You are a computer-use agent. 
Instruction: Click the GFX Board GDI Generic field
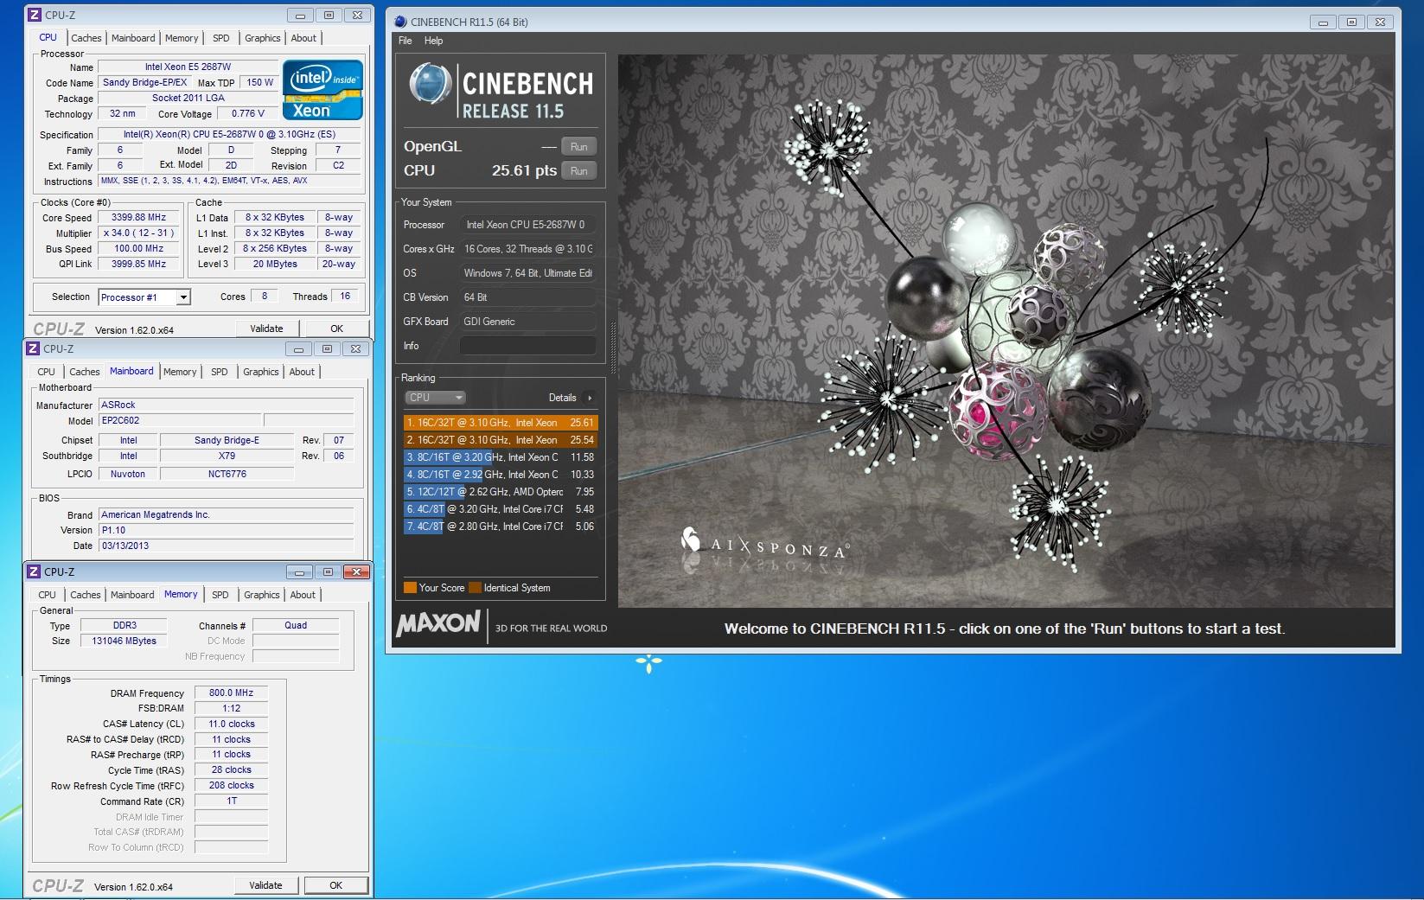(527, 322)
